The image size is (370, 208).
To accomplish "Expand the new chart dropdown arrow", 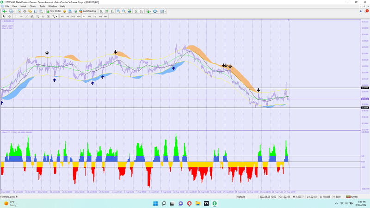I will pos(7,11).
